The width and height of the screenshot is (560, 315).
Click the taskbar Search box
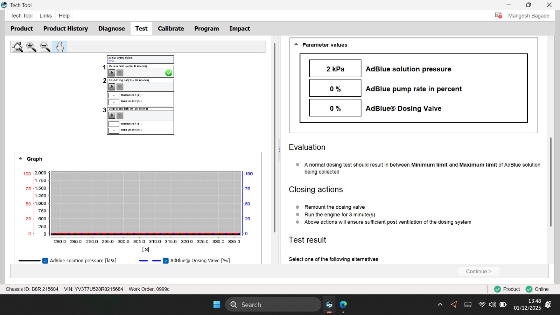click(273, 305)
